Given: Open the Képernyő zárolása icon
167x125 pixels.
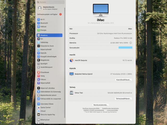Looking at the screenshot, I should click(x=39, y=88).
